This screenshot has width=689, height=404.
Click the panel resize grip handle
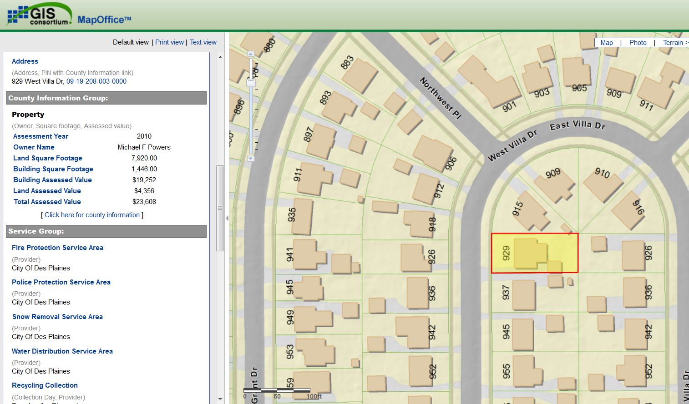221,208
